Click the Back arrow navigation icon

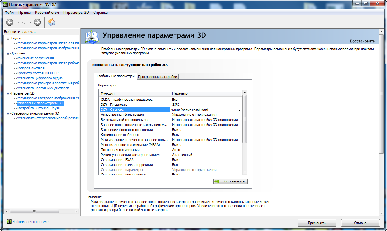point(10,22)
